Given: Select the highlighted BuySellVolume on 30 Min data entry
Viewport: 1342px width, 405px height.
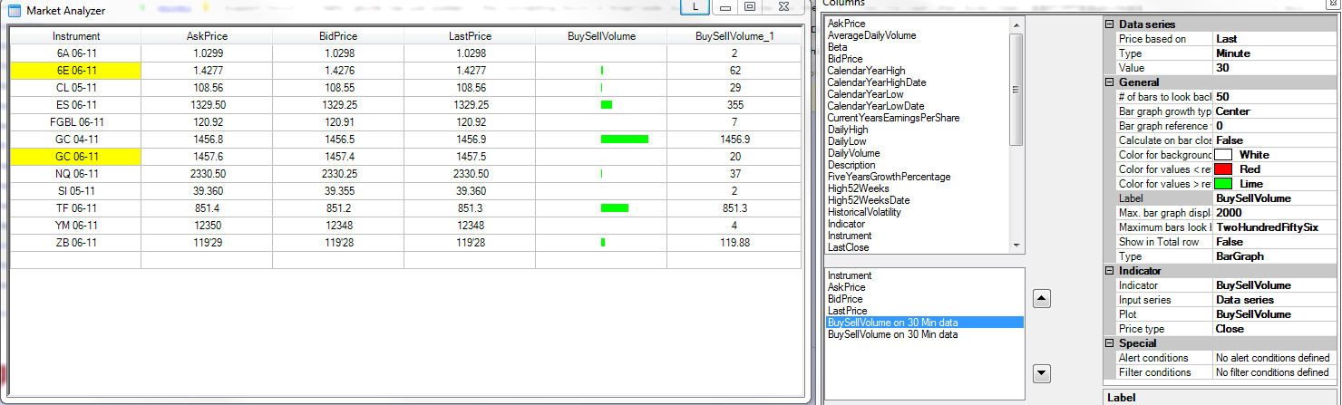Looking at the screenshot, I should click(x=924, y=323).
